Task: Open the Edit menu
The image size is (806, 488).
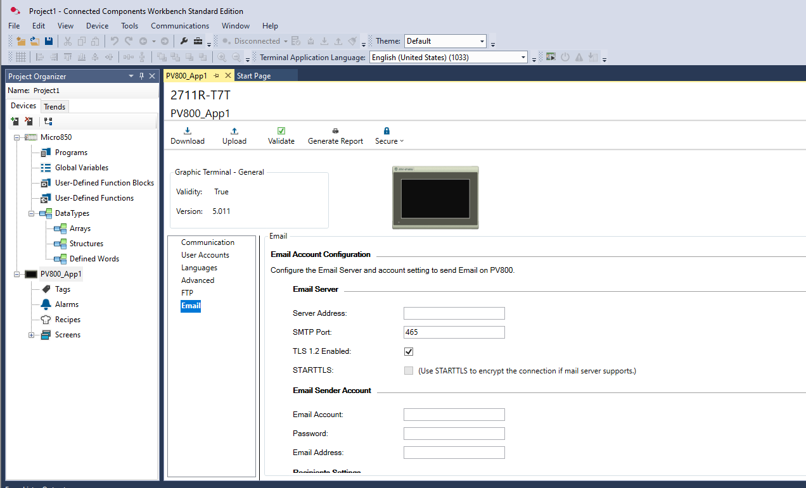Action: (x=39, y=26)
